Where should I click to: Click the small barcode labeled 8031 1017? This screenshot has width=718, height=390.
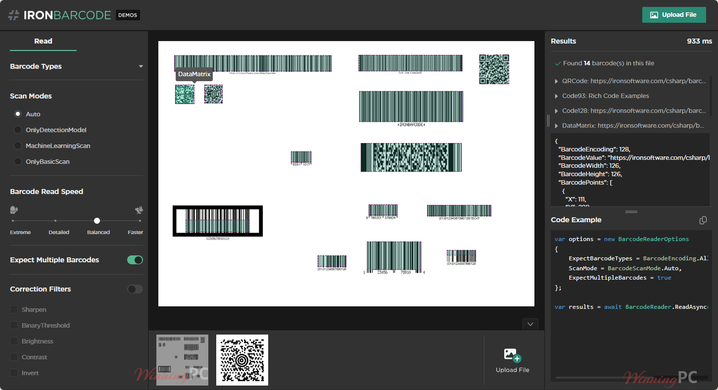tap(301, 157)
